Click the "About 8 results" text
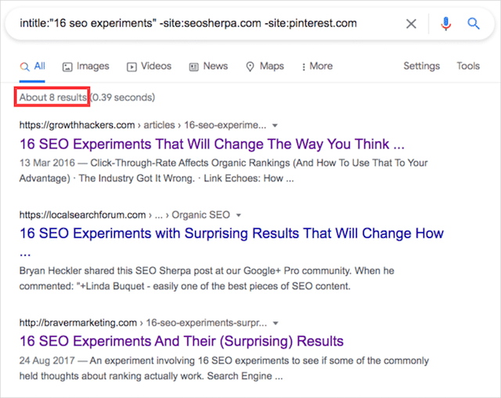501x398 pixels. [x=52, y=97]
